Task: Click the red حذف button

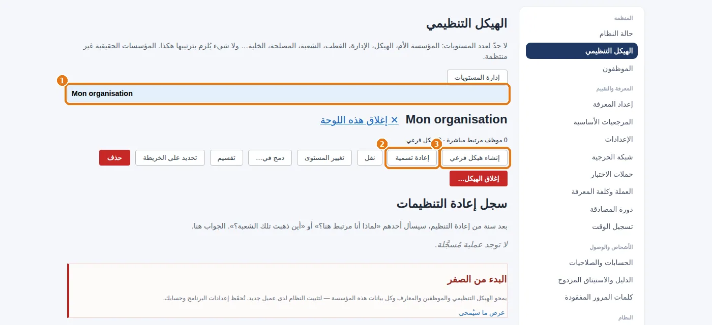Action: point(114,158)
